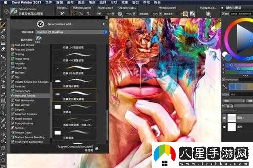This screenshot has height=168, width=253.
Task: Open the 笔刷 menu
Action: [92, 2]
